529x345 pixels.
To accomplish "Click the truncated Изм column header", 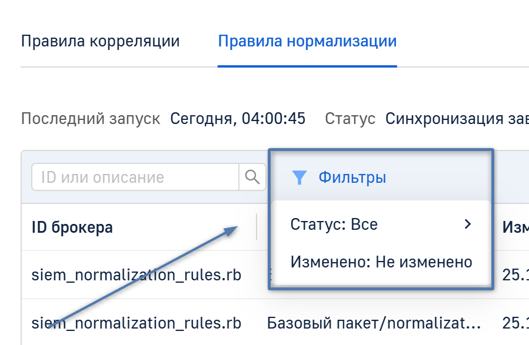I will [x=515, y=227].
